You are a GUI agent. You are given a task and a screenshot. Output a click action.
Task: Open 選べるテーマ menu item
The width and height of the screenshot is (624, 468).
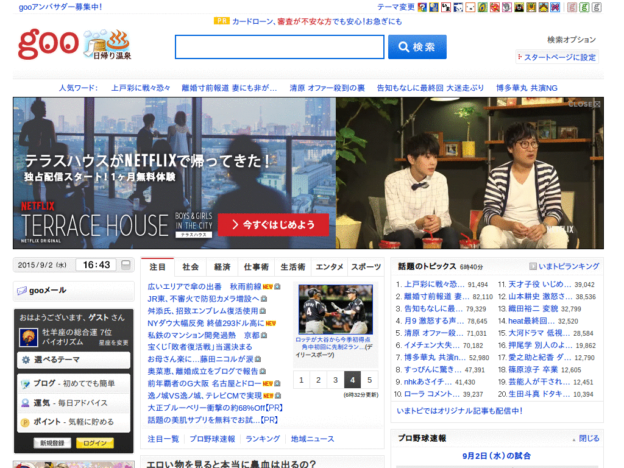(74, 360)
